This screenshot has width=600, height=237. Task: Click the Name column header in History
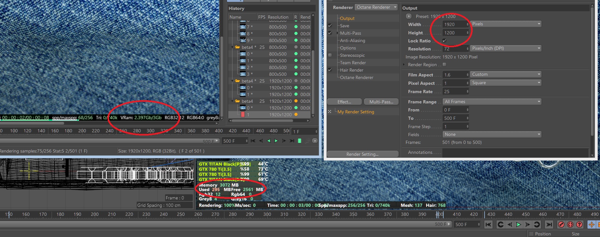click(x=243, y=17)
